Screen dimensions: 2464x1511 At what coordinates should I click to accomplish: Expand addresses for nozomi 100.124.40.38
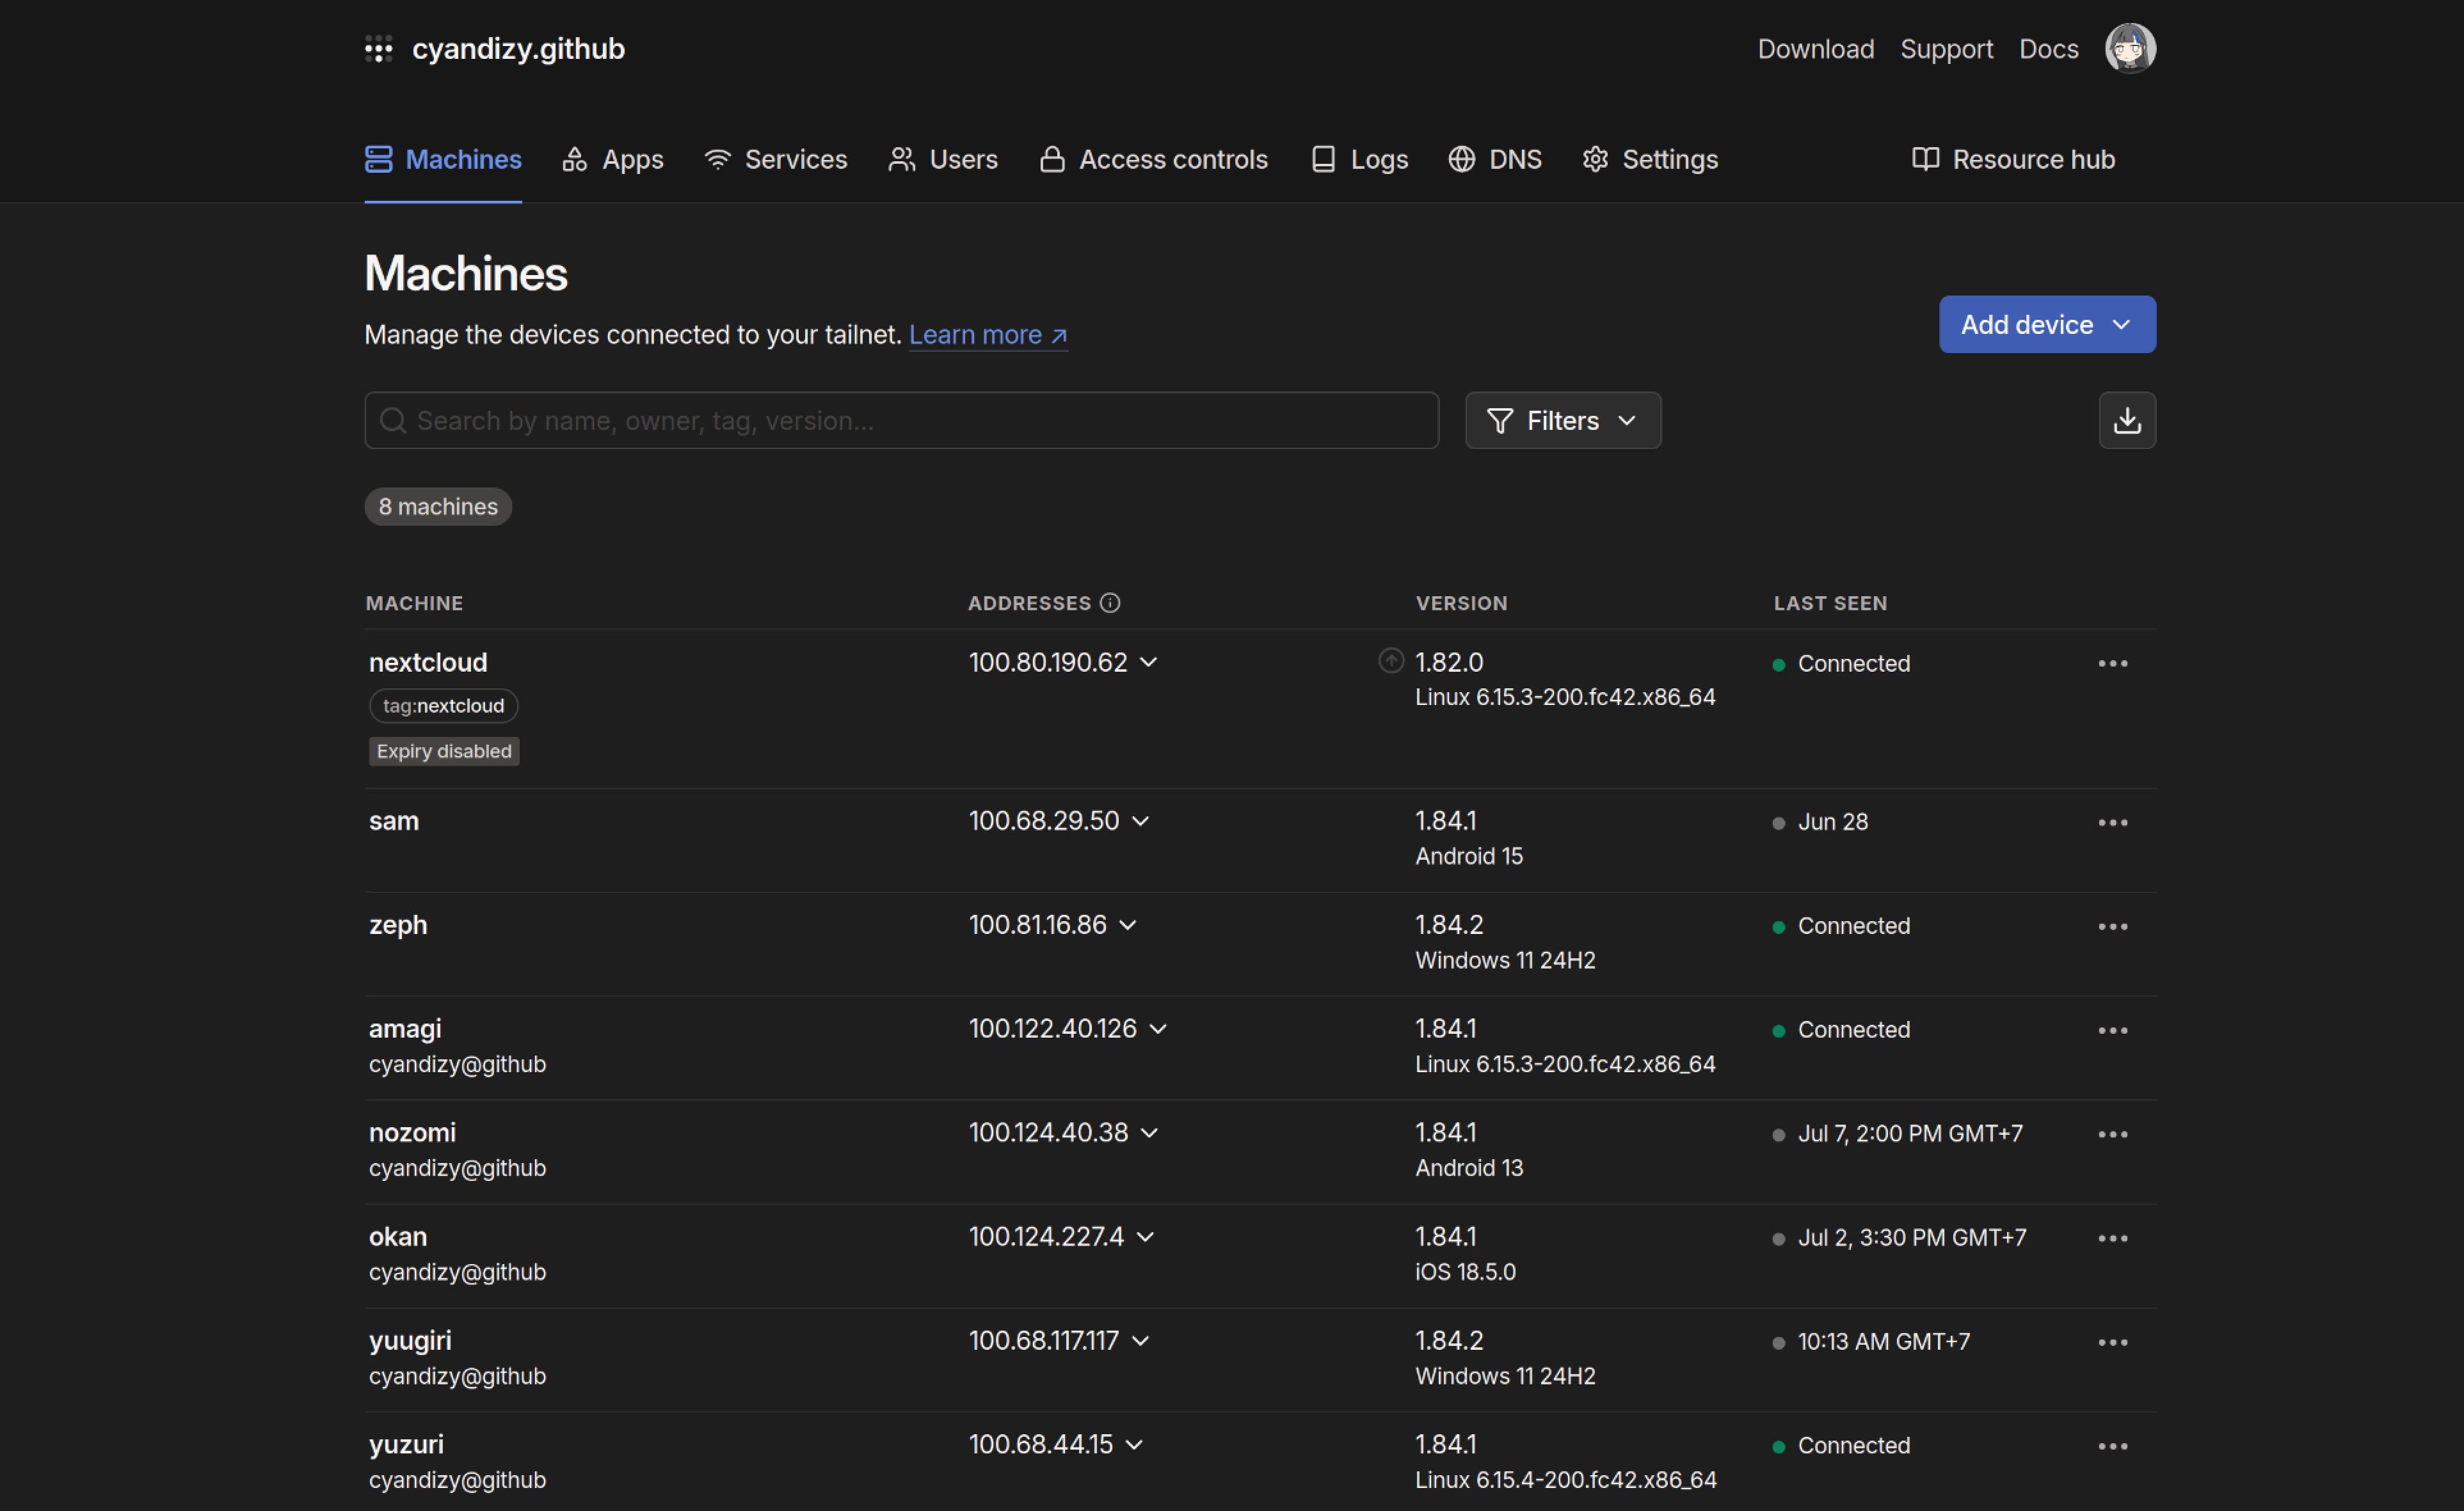1149,1134
